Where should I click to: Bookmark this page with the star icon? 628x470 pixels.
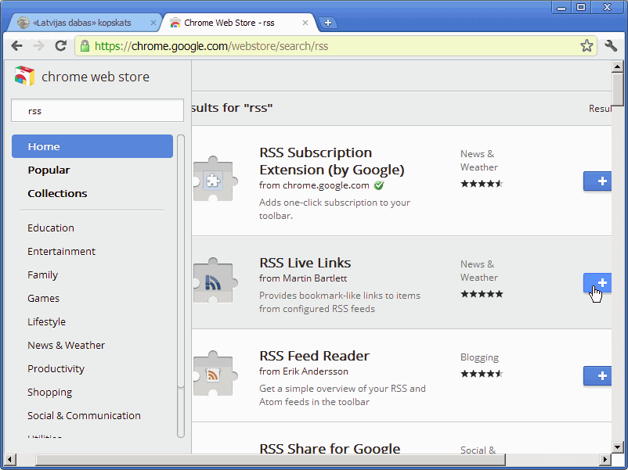point(586,46)
